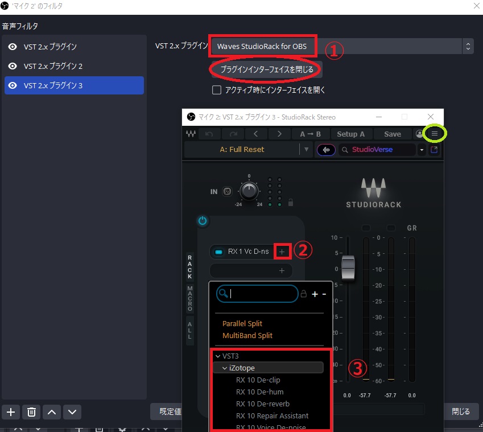Click the GR 0.0 value readout
This screenshot has width=483, height=432.
pos(412,396)
